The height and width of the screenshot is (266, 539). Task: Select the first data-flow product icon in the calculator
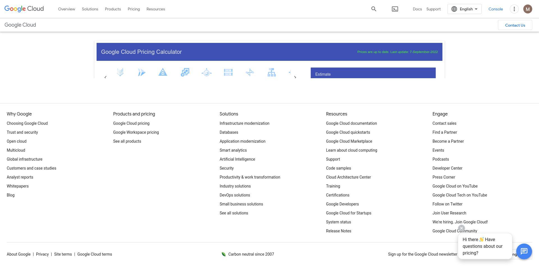click(120, 72)
